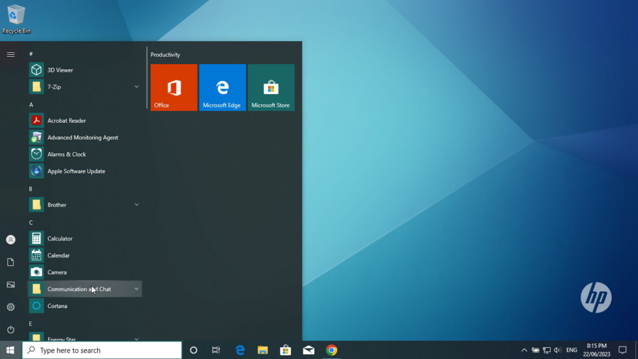Open the clock showing 8:15 PM
The height and width of the screenshot is (359, 638).
click(x=596, y=350)
